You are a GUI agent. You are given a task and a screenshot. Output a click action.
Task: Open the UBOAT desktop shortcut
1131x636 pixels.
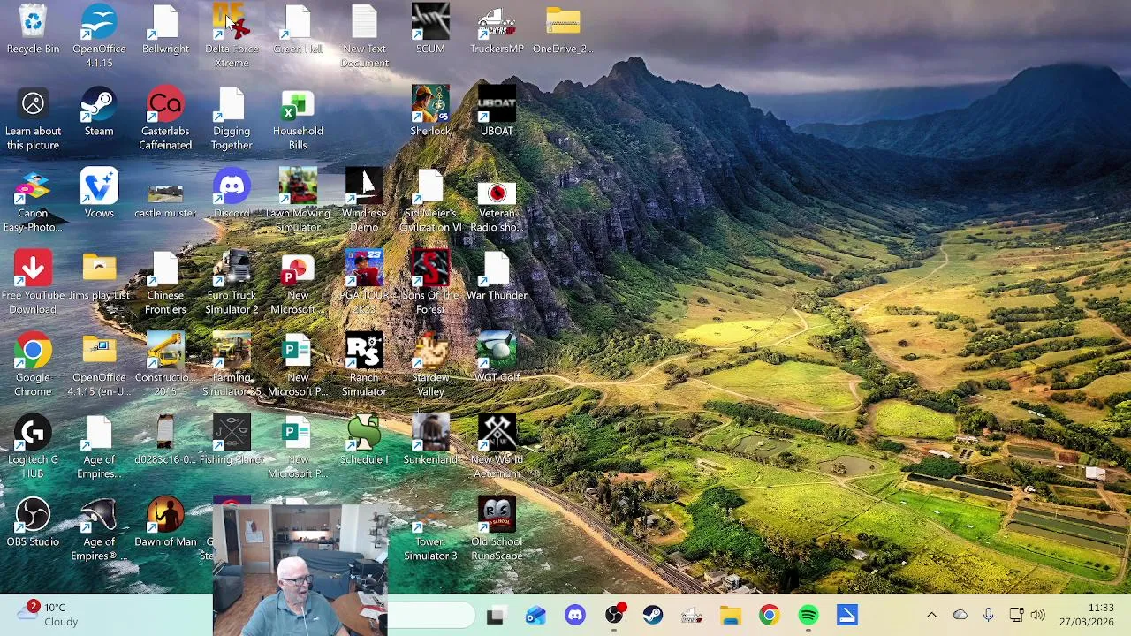(x=497, y=111)
